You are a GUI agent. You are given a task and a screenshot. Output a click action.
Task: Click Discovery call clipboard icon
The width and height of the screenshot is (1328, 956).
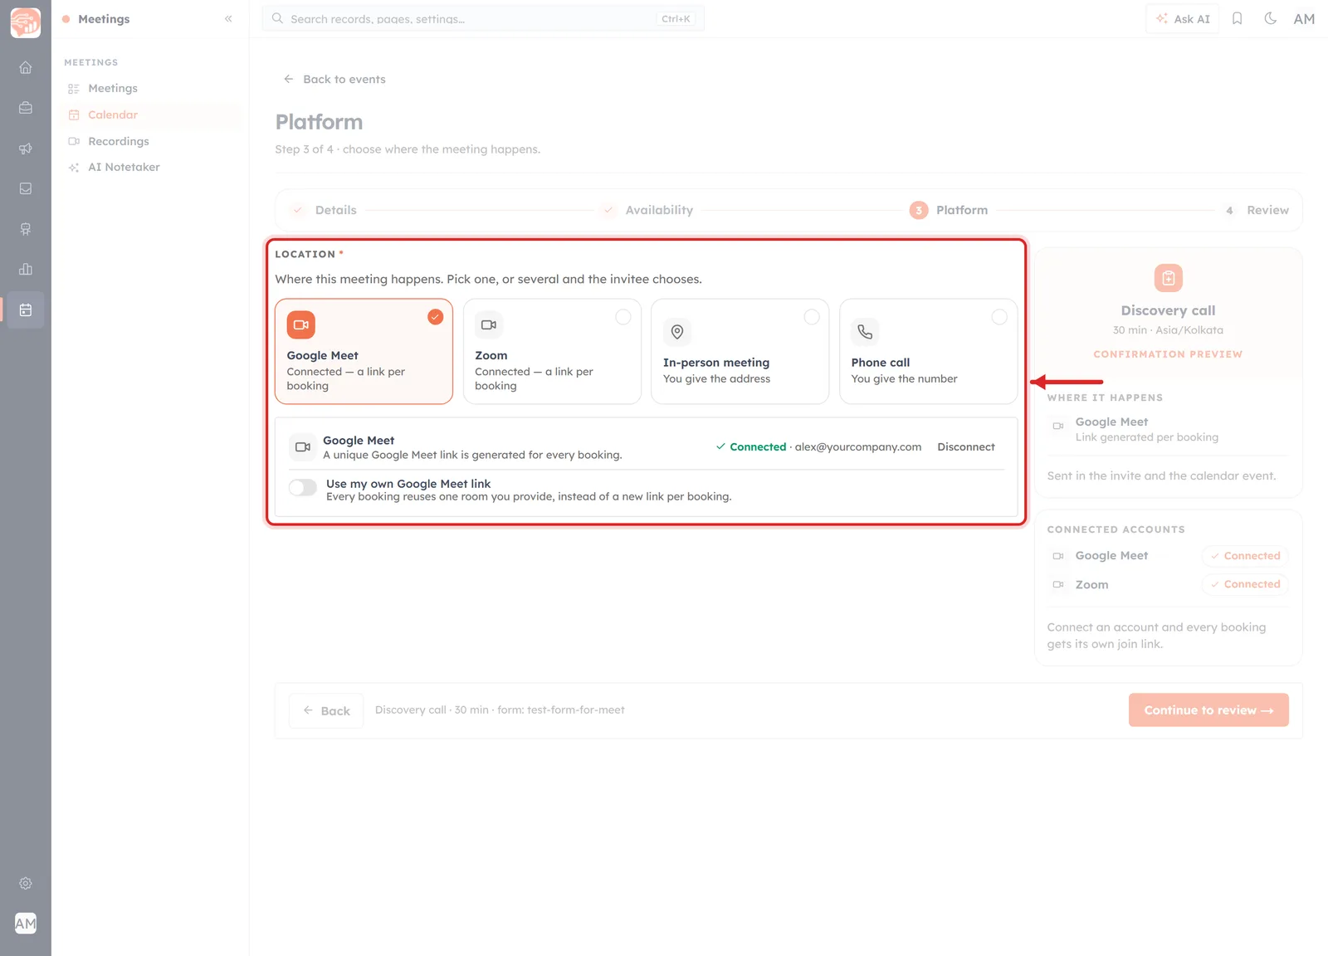coord(1168,278)
